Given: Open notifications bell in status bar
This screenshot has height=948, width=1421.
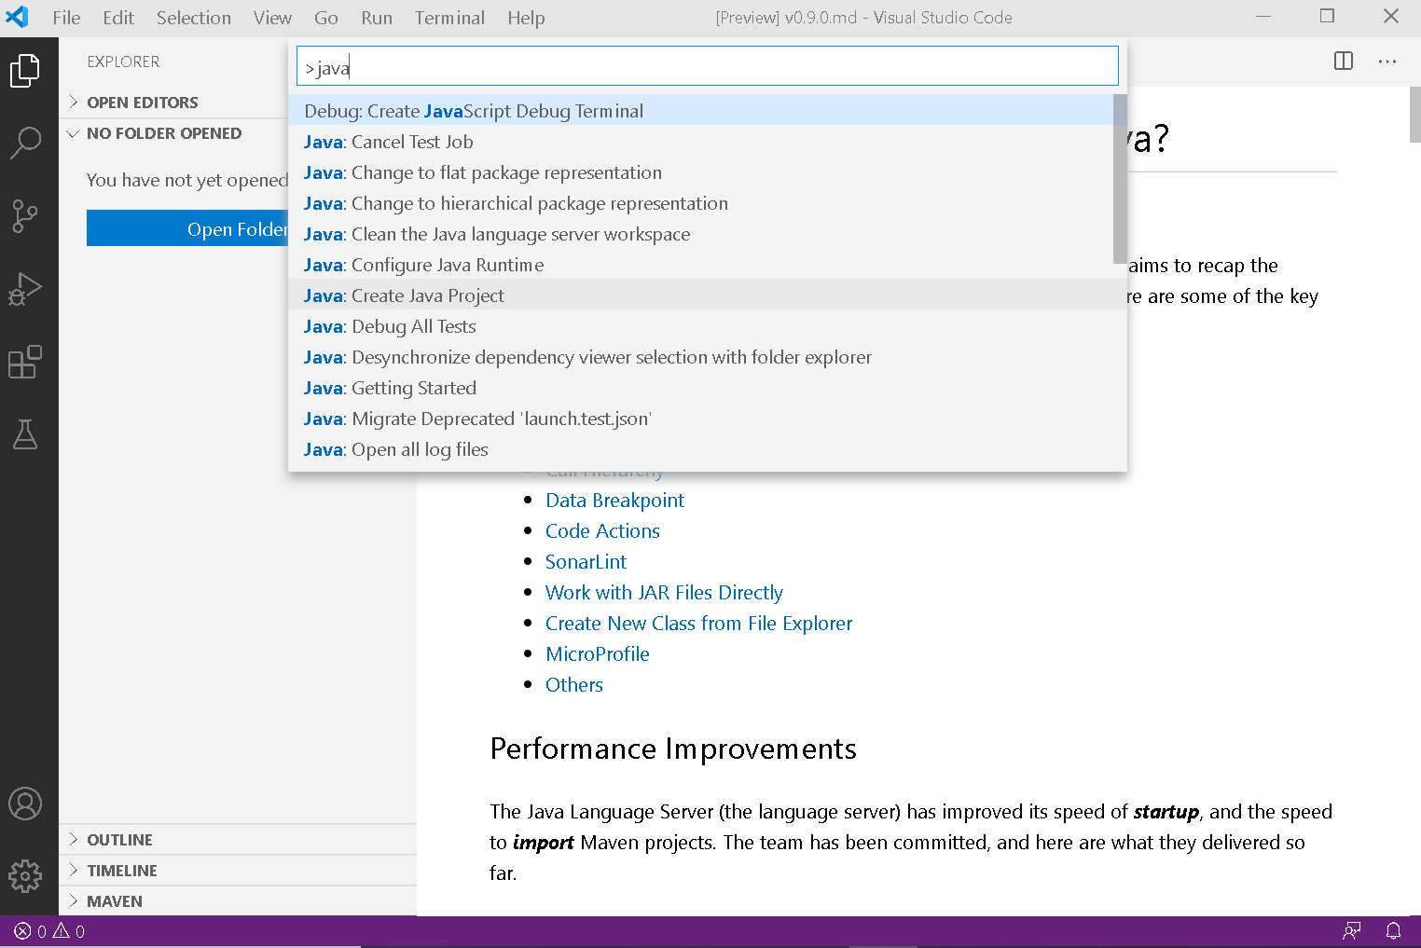Looking at the screenshot, I should point(1393,931).
